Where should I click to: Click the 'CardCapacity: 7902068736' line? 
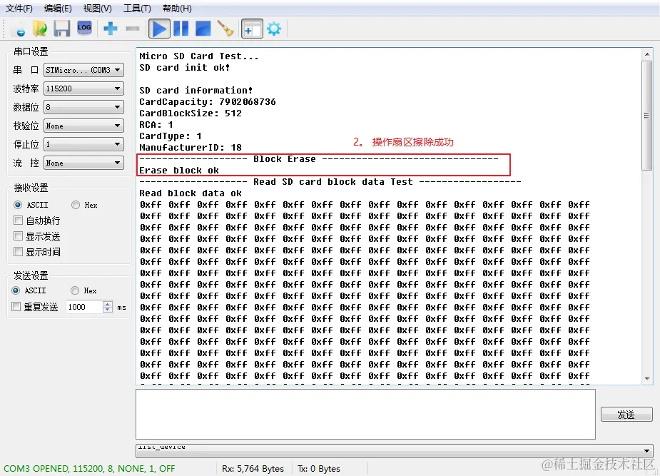pos(208,102)
